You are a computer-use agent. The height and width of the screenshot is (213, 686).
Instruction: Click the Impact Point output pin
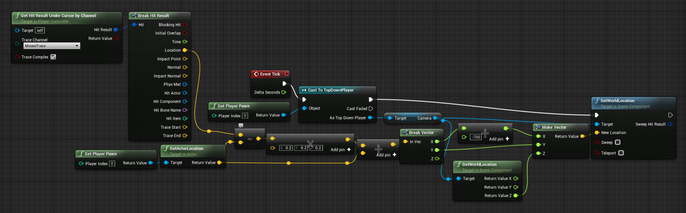185,59
